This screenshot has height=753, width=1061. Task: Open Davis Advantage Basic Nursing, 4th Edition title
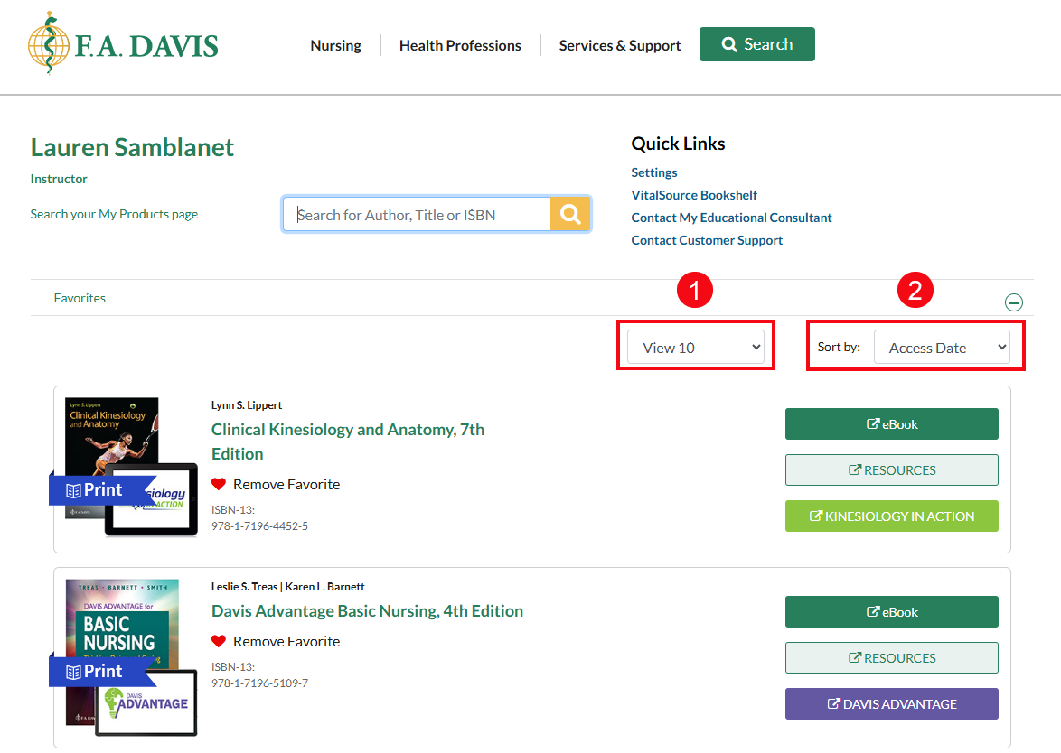(x=368, y=611)
